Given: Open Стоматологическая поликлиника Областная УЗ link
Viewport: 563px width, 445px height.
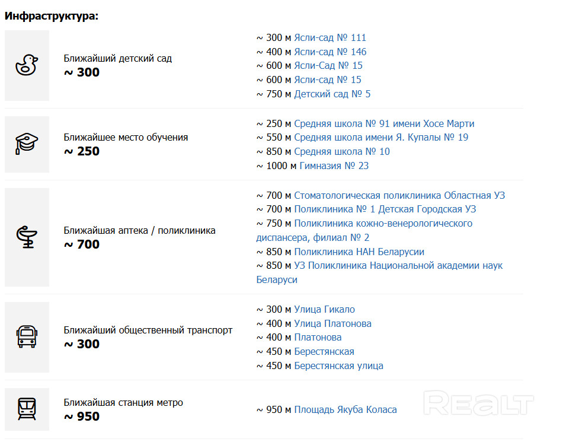Looking at the screenshot, I should pos(399,195).
